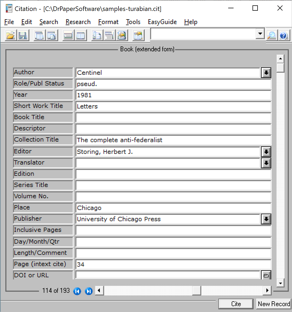Open the Research menu
Image resolution: width=292 pixels, height=312 pixels.
(x=78, y=22)
